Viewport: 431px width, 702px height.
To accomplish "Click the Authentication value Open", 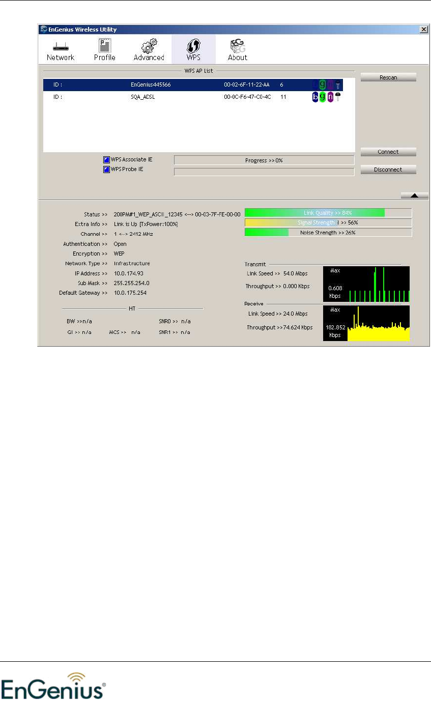I will click(120, 244).
